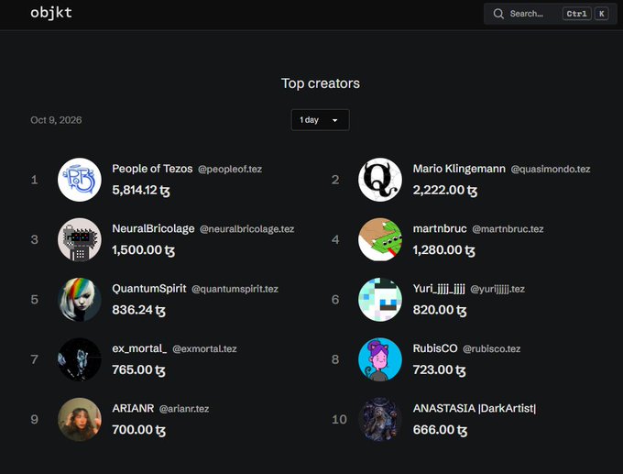Open ARIANR portrait avatar

pyautogui.click(x=80, y=420)
